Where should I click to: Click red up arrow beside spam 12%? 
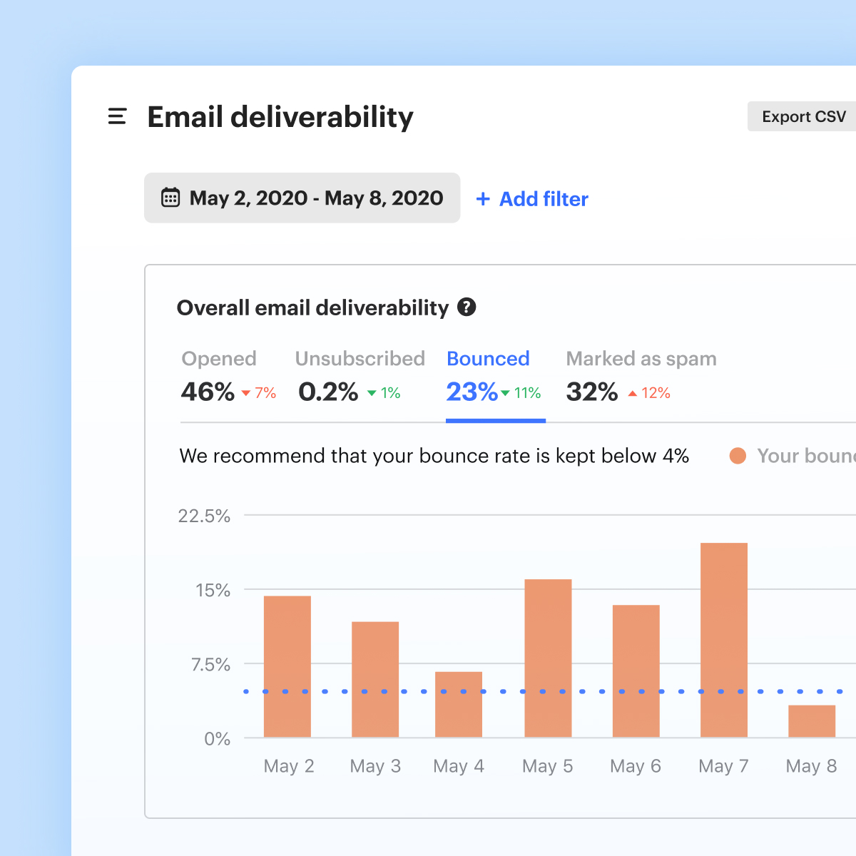(x=632, y=393)
